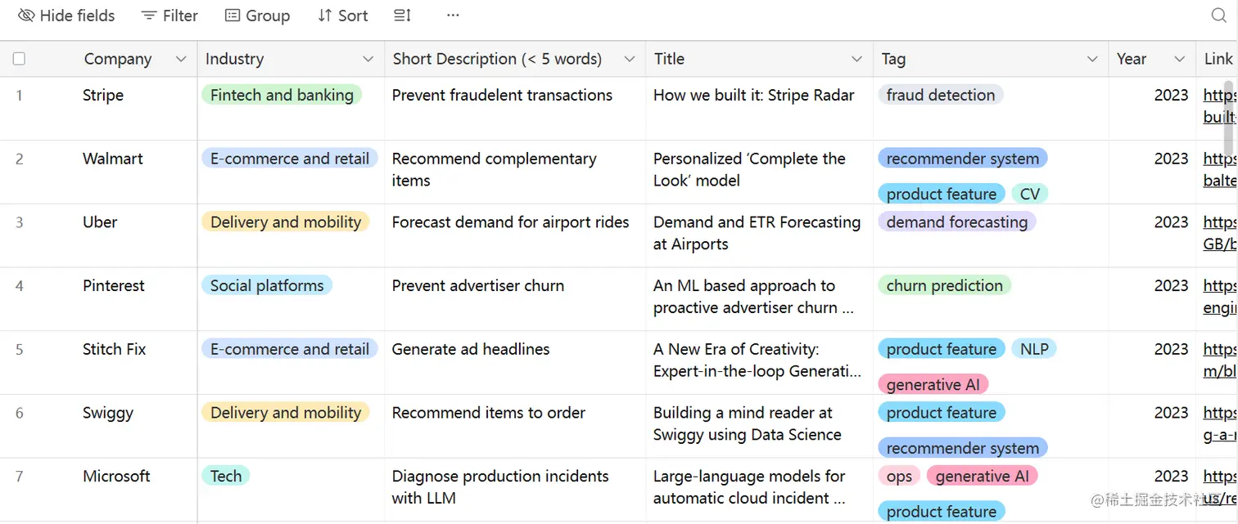Select the Link column header
1238x524 pixels.
(x=1218, y=59)
